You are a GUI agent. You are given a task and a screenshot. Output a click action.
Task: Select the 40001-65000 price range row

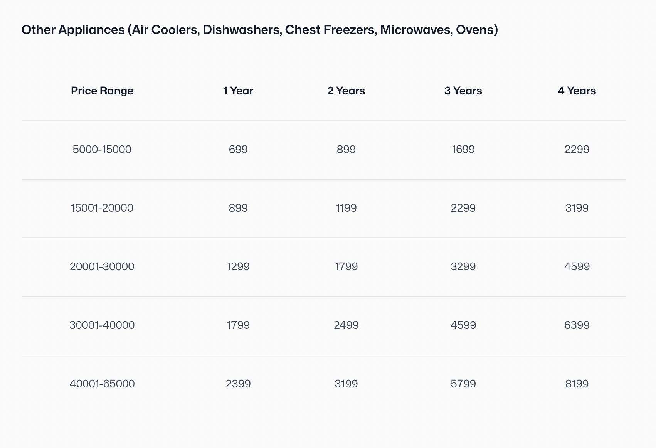pyautogui.click(x=102, y=384)
